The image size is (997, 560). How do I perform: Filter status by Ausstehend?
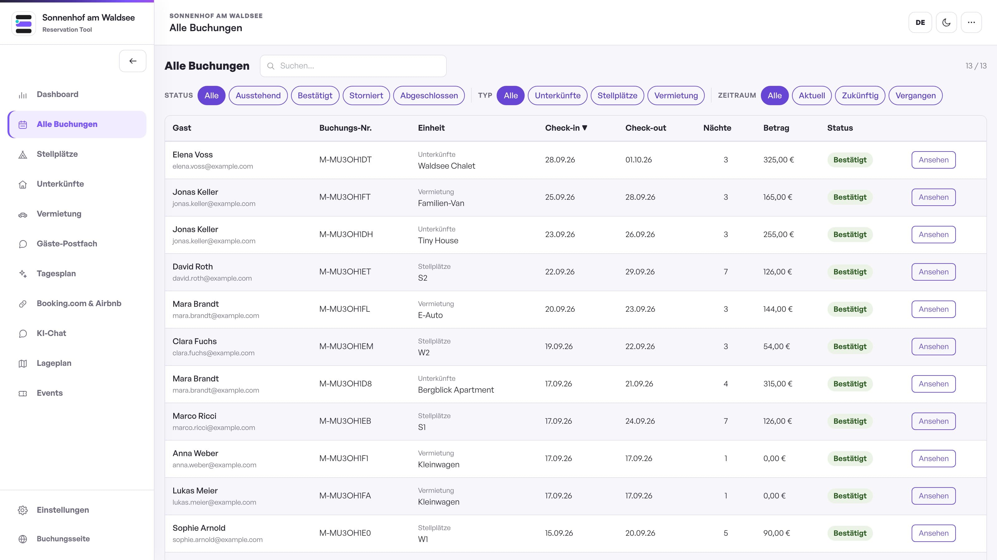coord(258,96)
